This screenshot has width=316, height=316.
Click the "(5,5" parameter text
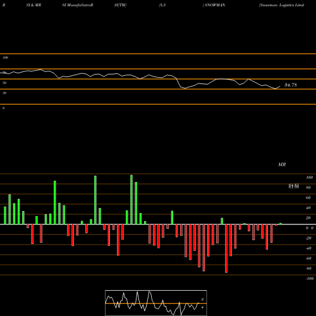coord(162,5)
